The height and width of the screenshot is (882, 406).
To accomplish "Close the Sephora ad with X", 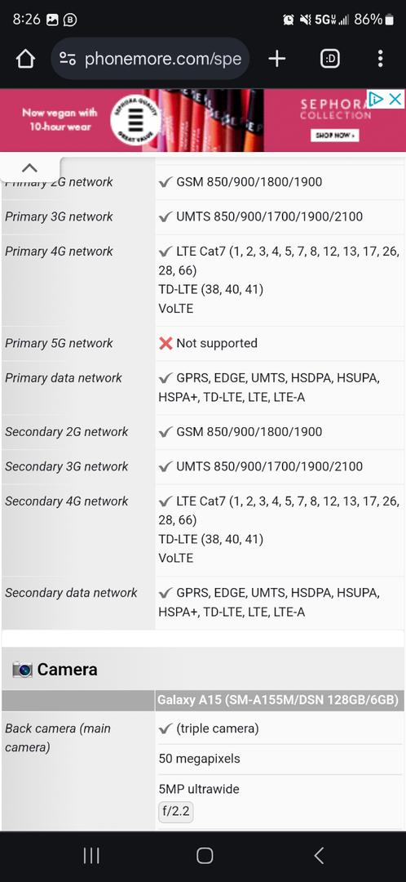I will click(396, 100).
